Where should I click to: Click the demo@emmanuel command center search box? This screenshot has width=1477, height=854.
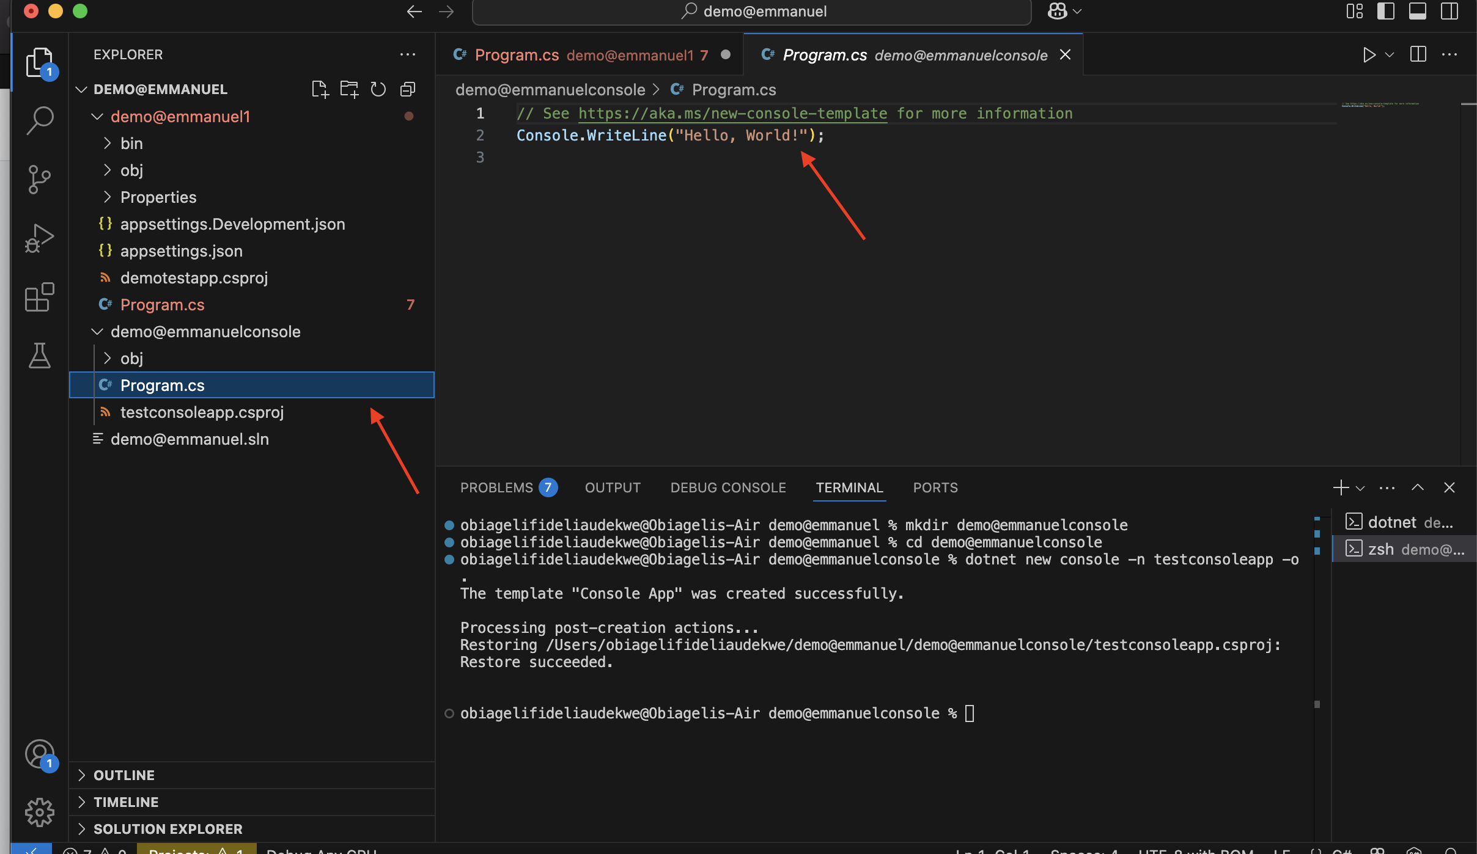tap(752, 12)
